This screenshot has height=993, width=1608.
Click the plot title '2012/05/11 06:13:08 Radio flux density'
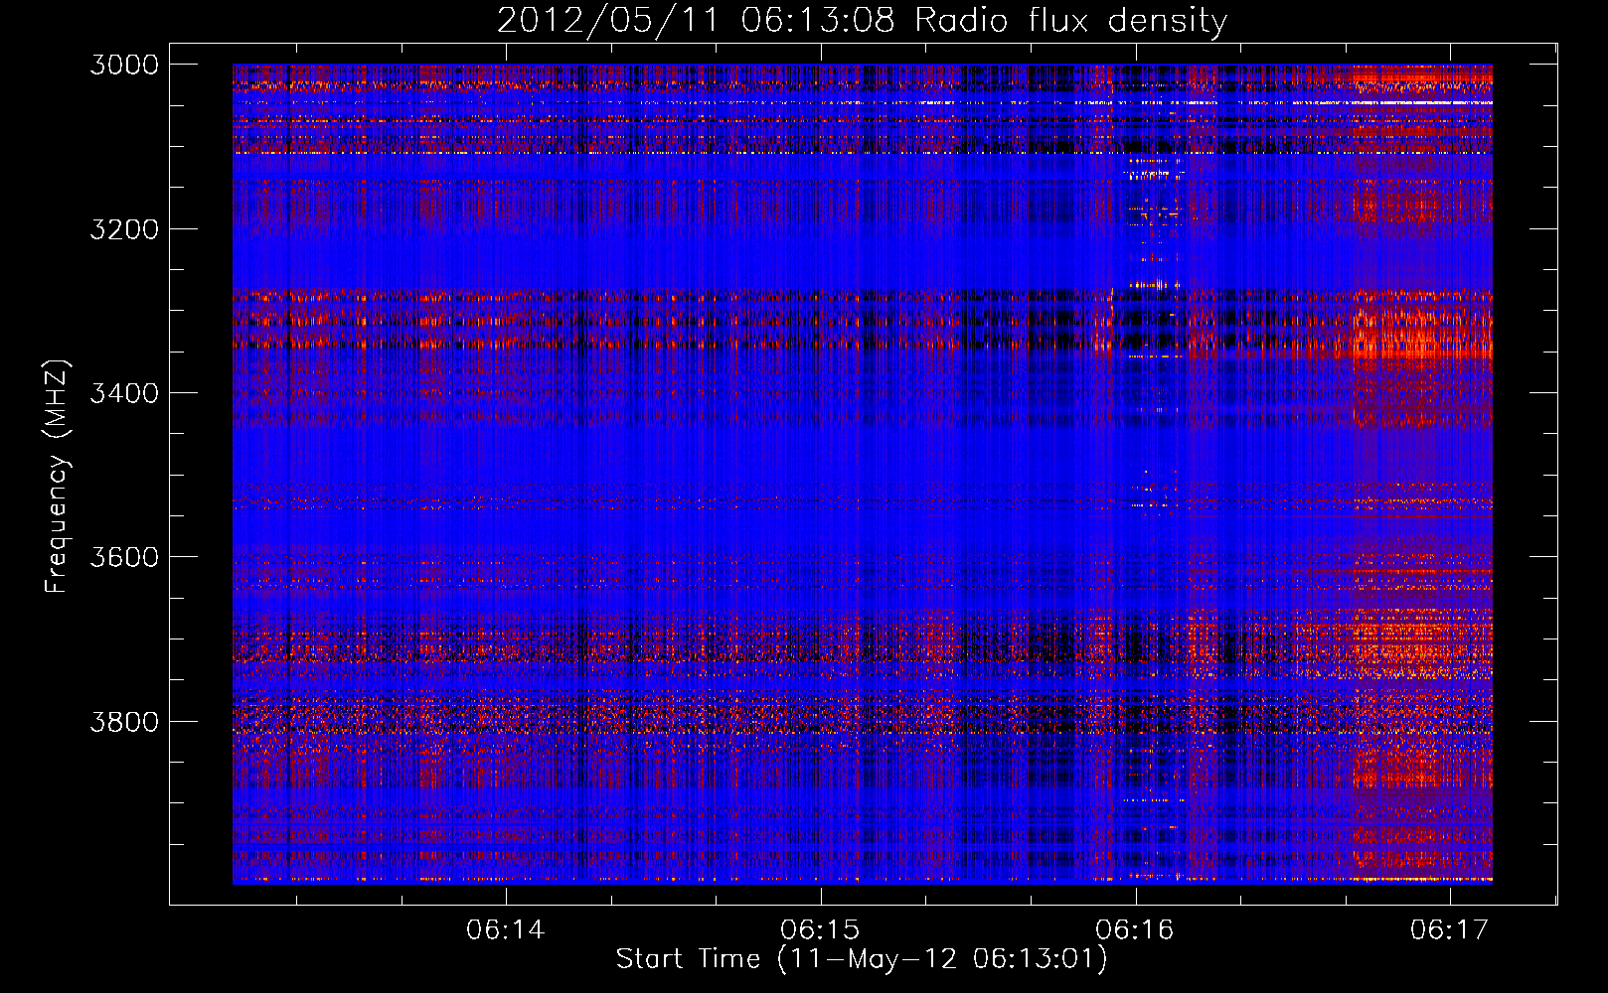click(x=862, y=21)
